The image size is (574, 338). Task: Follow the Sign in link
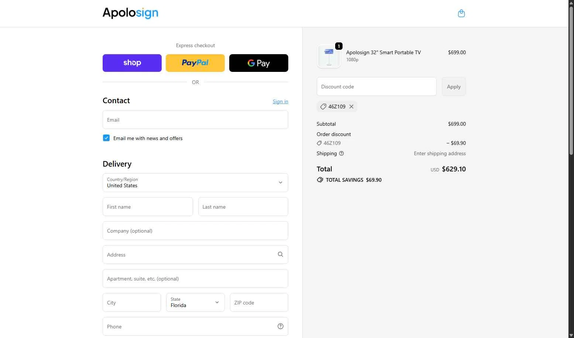pos(281,101)
